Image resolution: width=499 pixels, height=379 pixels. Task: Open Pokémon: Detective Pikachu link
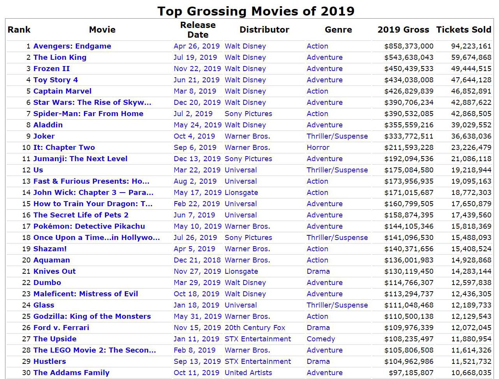(x=89, y=226)
